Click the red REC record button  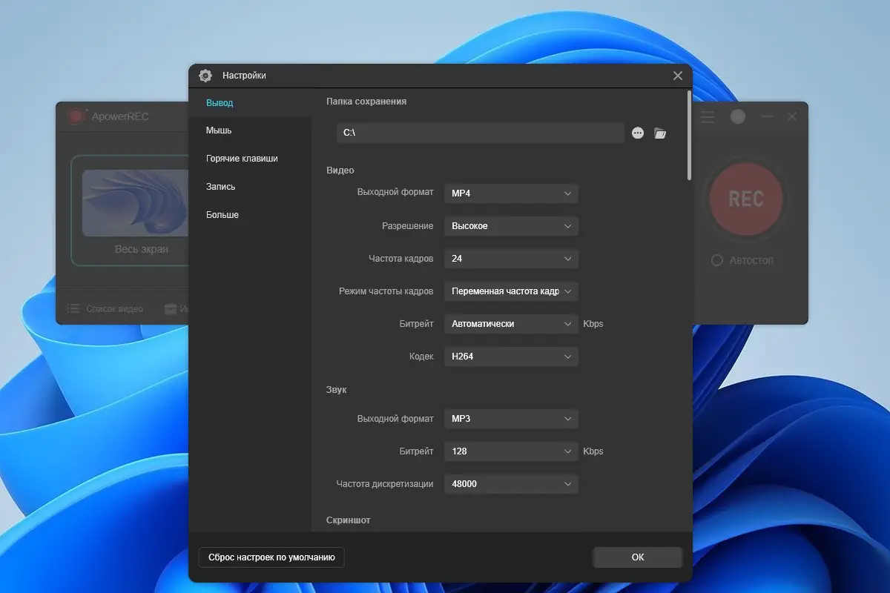[x=745, y=199]
